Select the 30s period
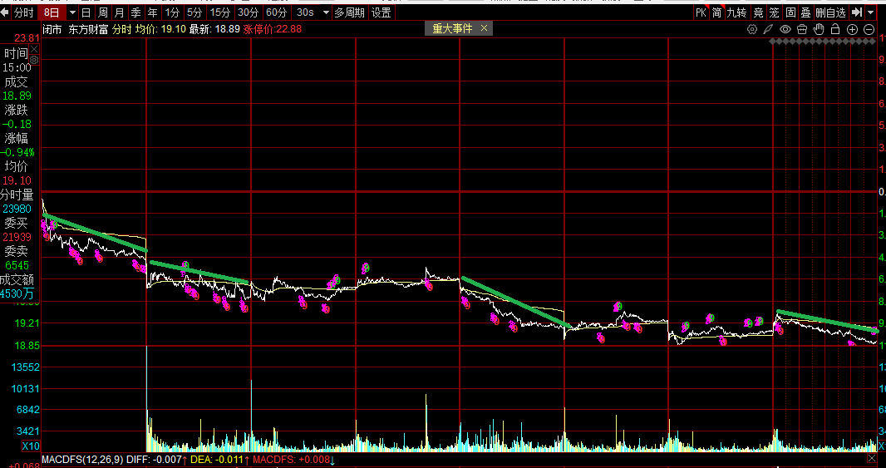This screenshot has width=886, height=468. click(x=305, y=12)
